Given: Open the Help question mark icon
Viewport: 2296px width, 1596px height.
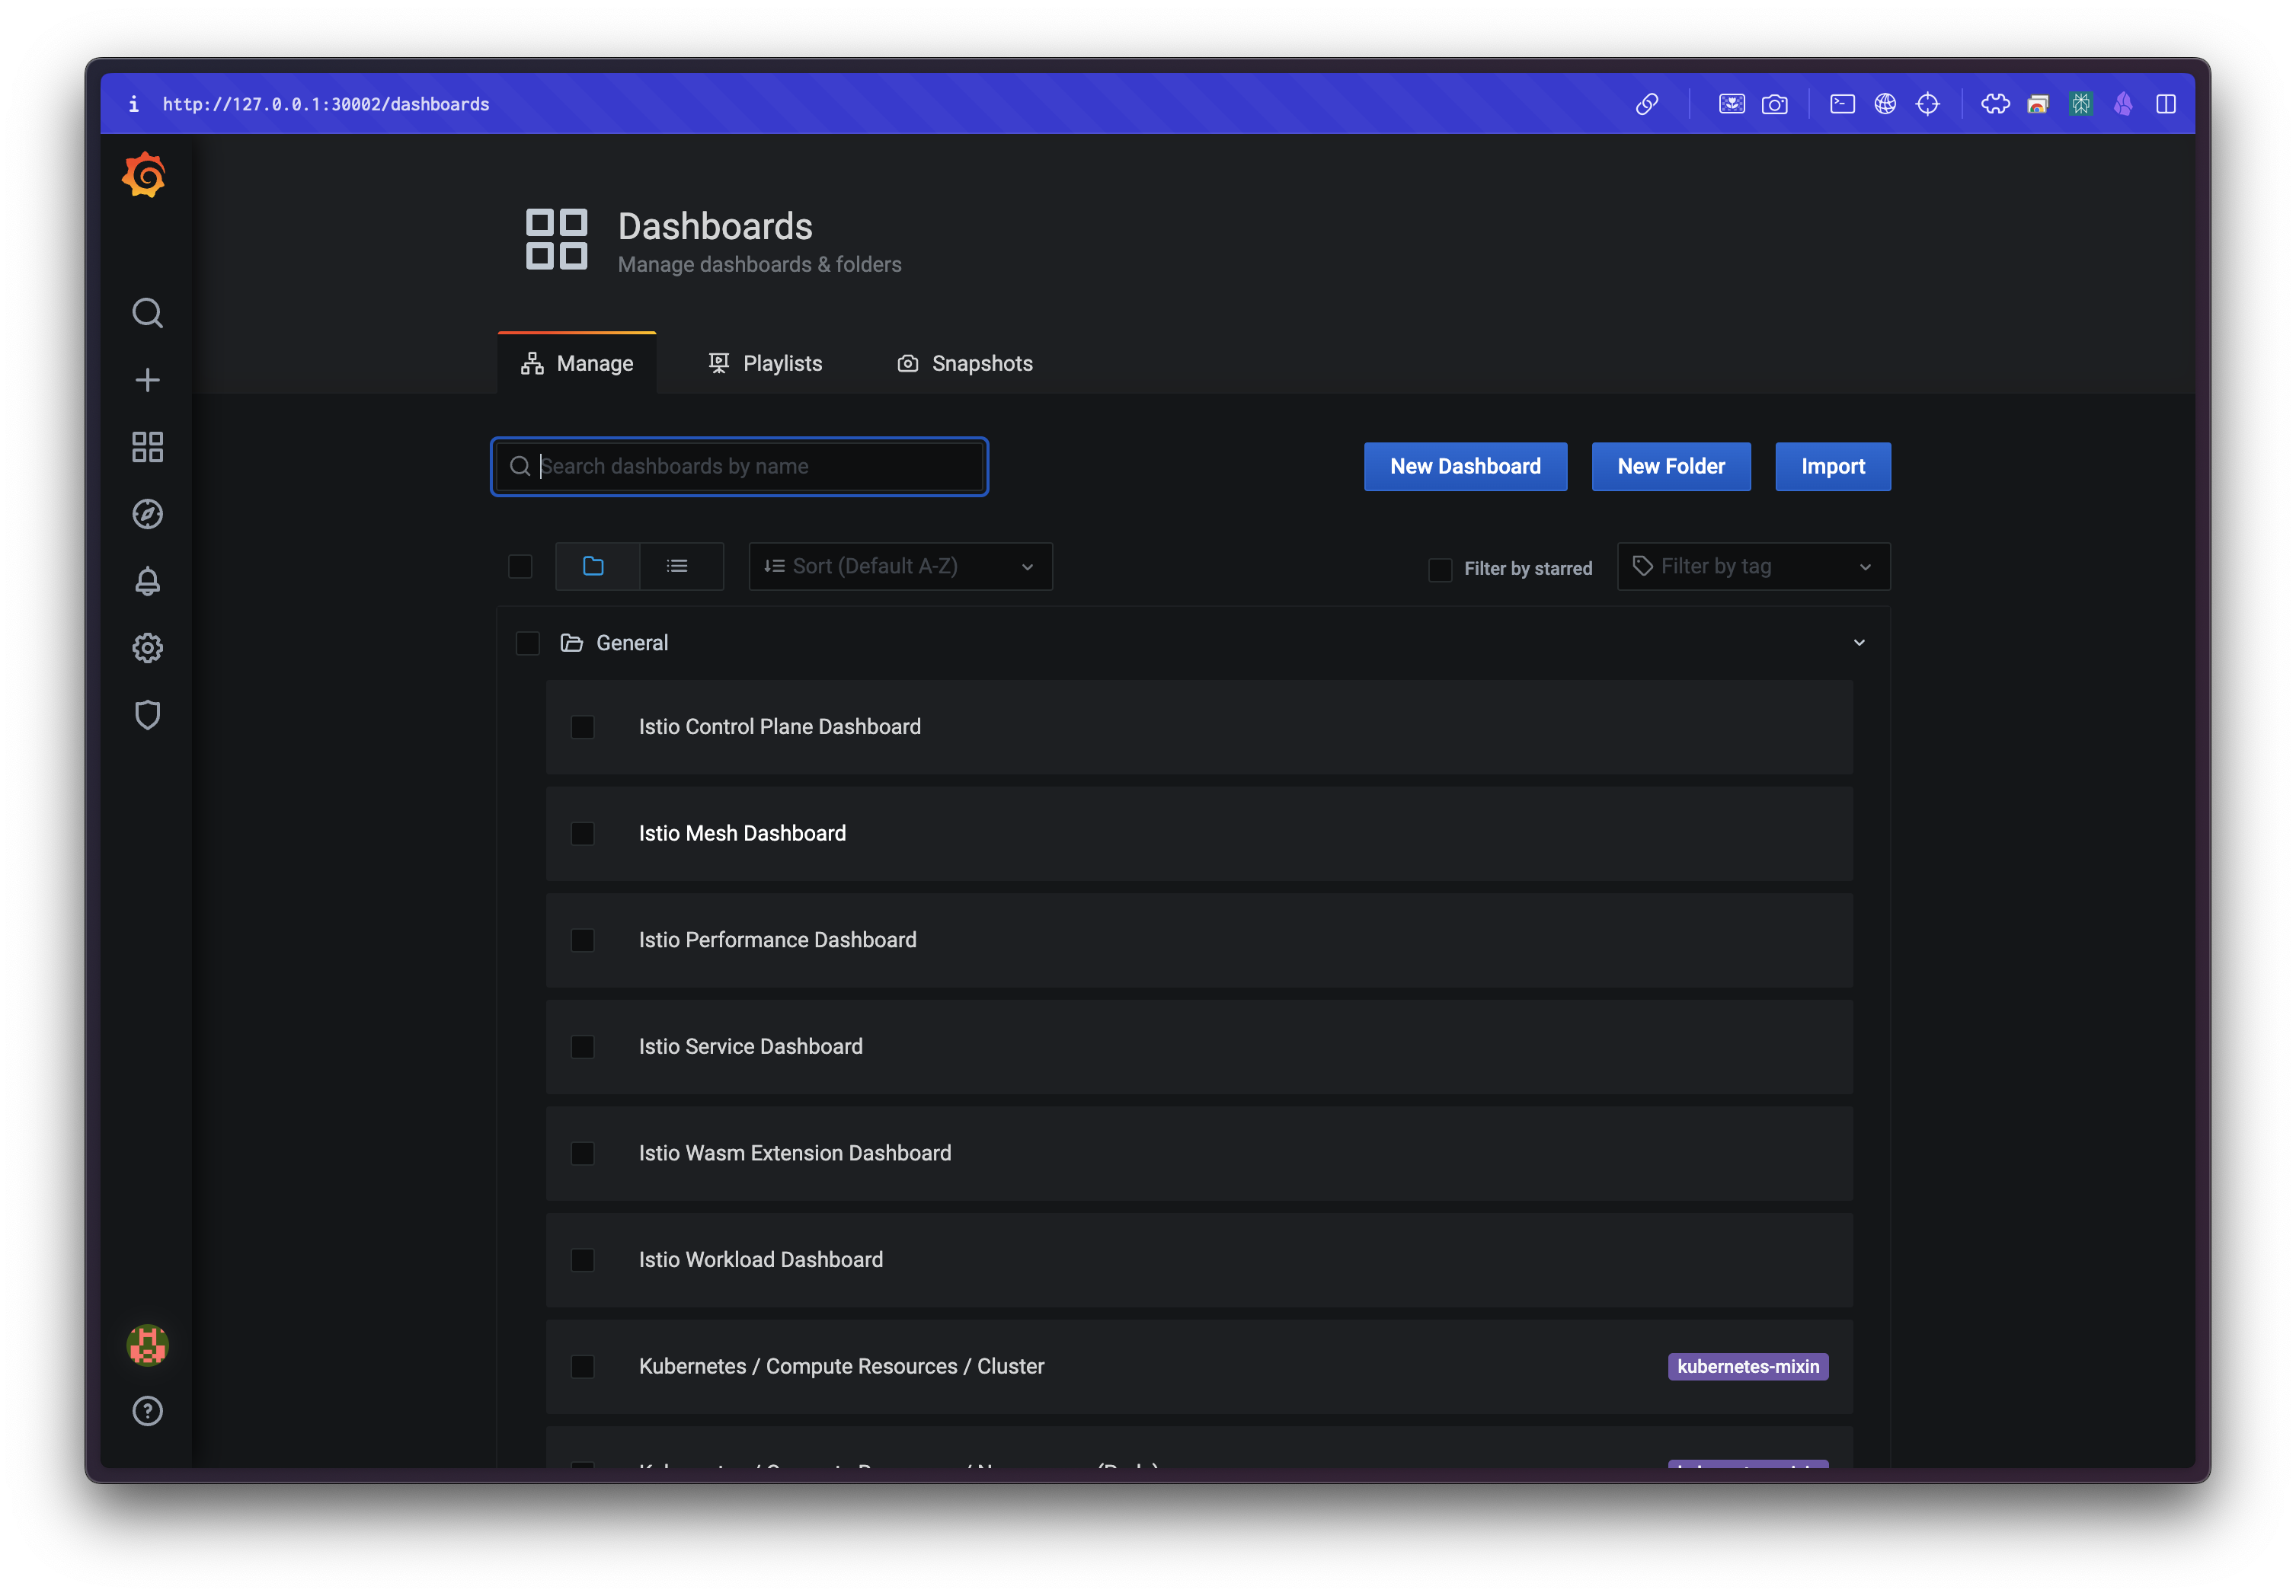Looking at the screenshot, I should (x=147, y=1411).
